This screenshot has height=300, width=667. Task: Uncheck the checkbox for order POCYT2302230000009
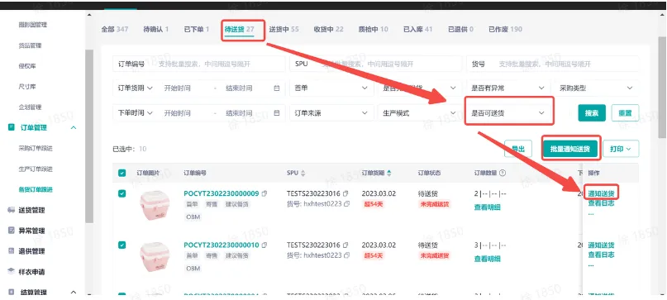(121, 193)
